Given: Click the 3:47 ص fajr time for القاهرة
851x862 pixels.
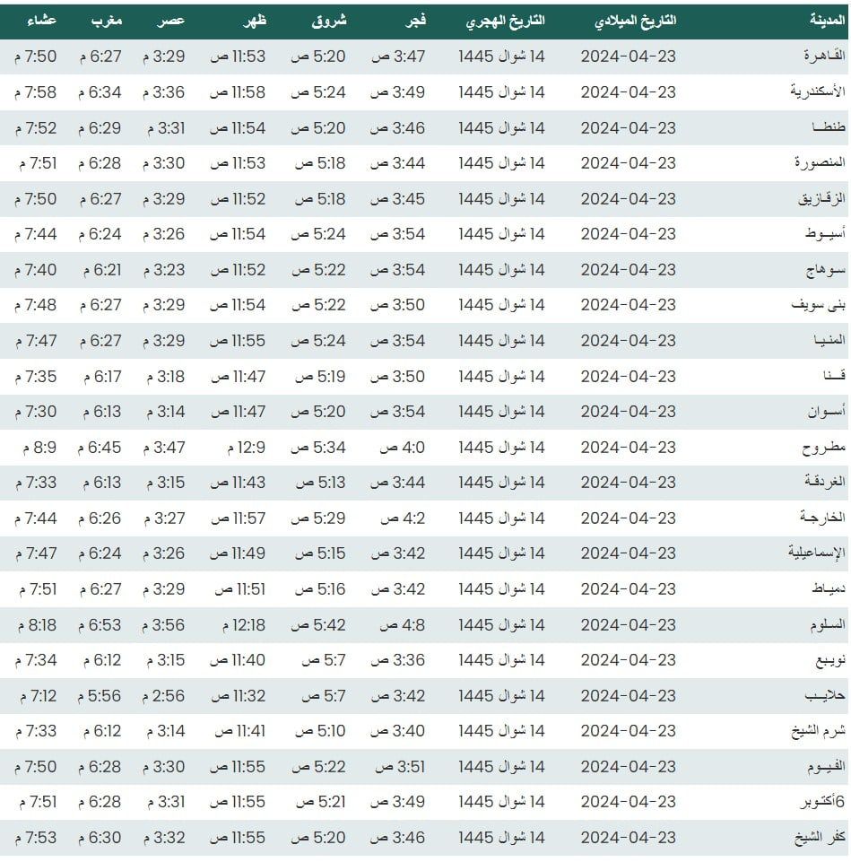Looking at the screenshot, I should coord(398,57).
